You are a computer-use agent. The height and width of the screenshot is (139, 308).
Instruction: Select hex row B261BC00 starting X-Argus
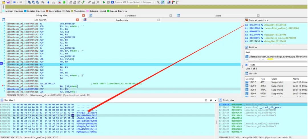pos(49,113)
